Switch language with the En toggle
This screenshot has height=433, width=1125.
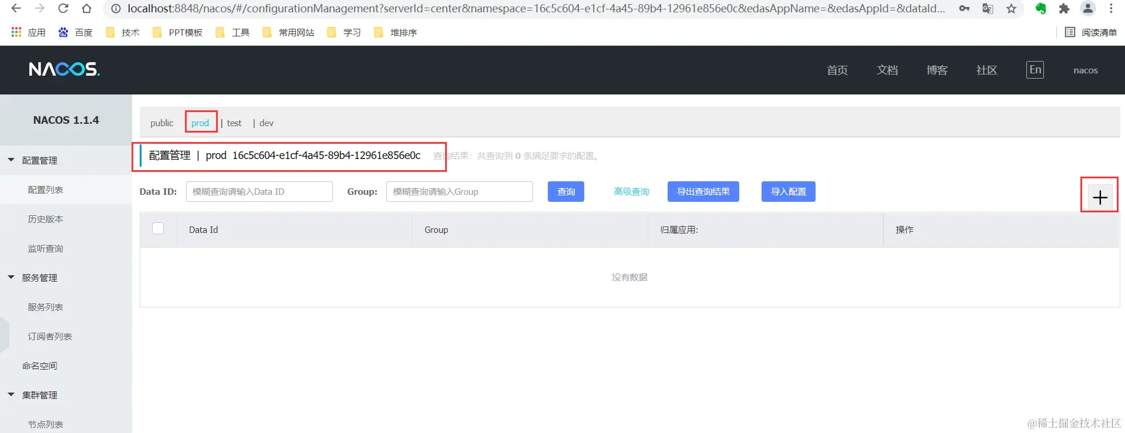(1035, 70)
